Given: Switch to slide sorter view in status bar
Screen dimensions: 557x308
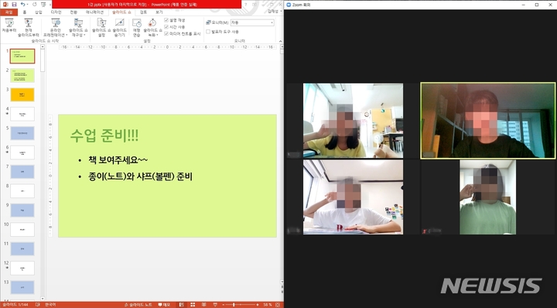Looking at the screenshot, I should 193,305.
